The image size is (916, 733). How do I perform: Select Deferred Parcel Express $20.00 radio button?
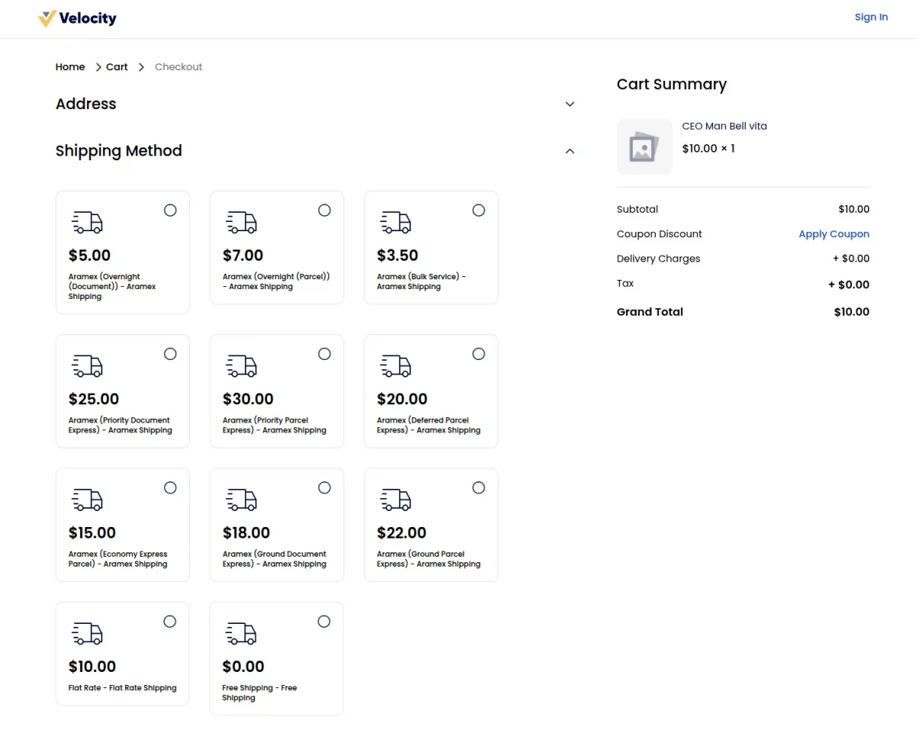[479, 354]
